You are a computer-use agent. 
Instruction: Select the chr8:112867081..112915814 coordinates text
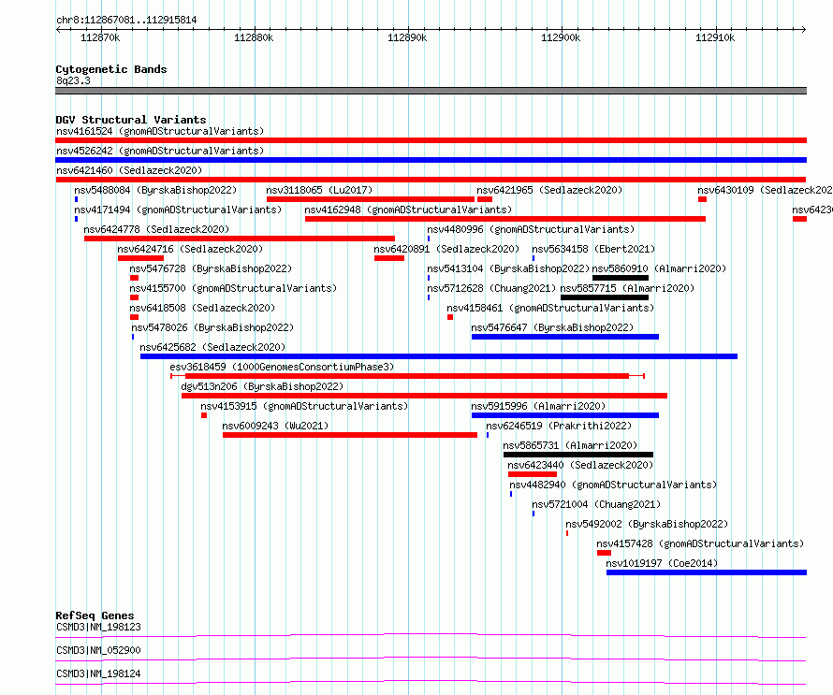point(126,21)
